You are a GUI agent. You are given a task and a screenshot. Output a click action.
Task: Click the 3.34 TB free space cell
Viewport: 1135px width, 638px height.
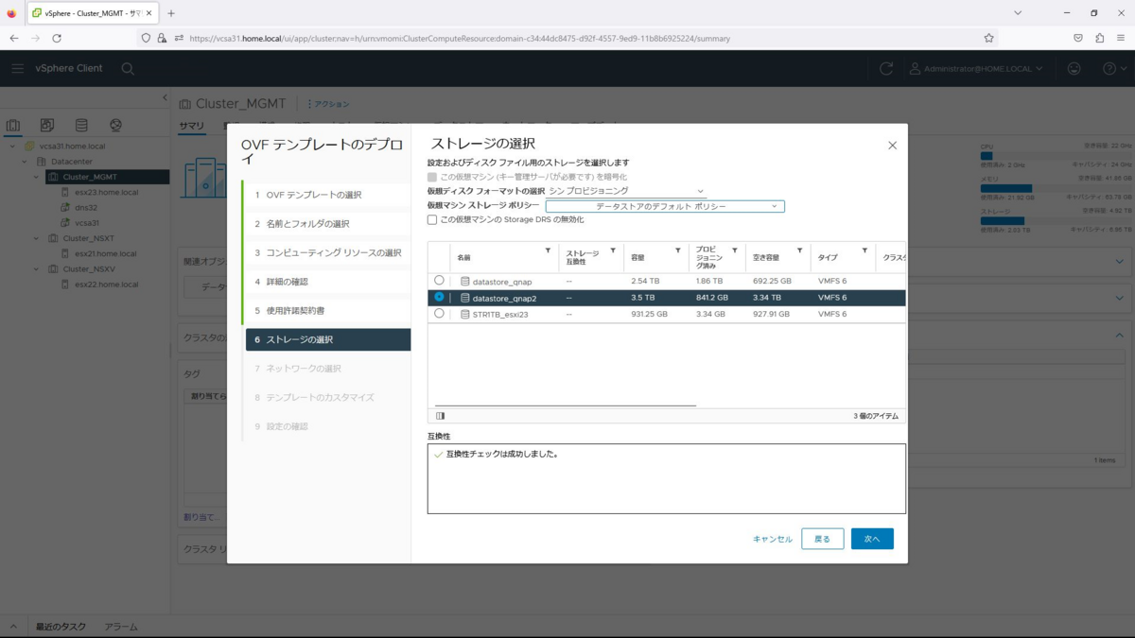point(767,298)
